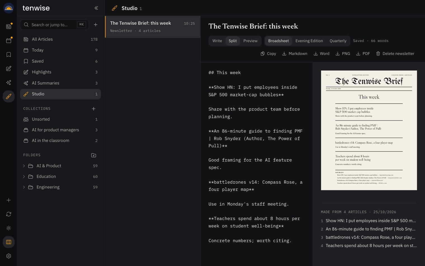The height and width of the screenshot is (266, 425).
Task: Open source article "Teachers spend about 8 hours"
Action: click(369, 246)
